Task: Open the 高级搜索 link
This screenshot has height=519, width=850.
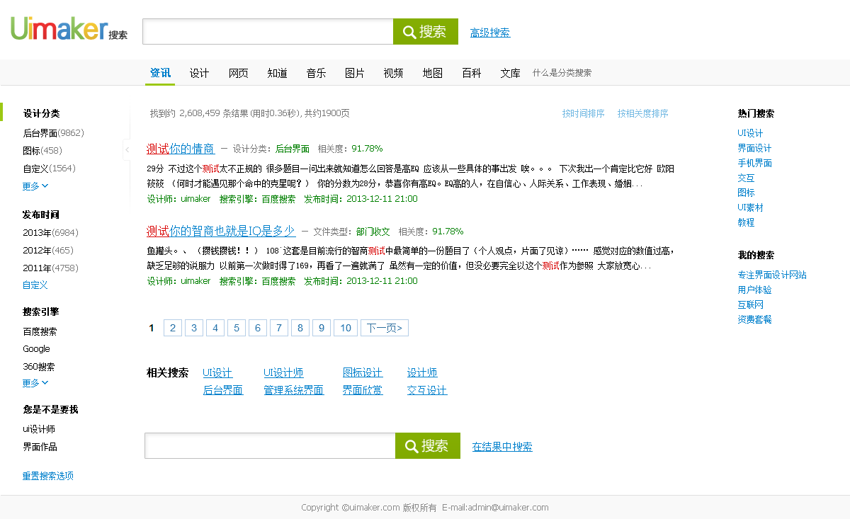Action: click(490, 33)
